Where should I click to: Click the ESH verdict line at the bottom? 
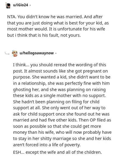coord(57,152)
